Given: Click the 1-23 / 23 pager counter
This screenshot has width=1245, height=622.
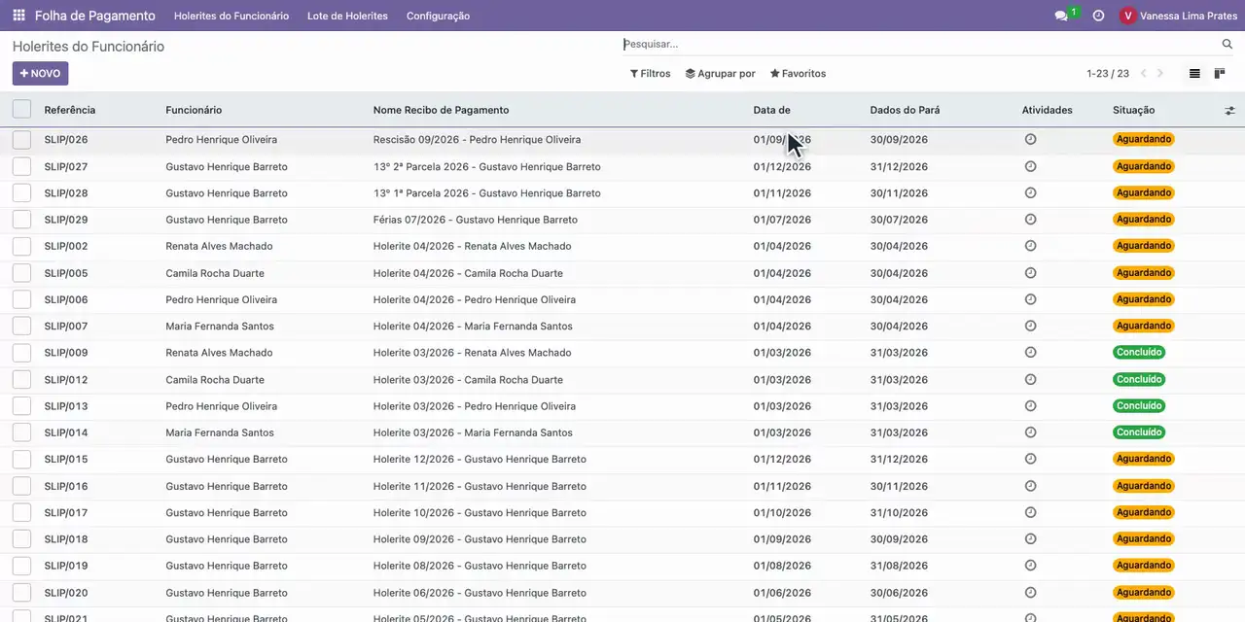Looking at the screenshot, I should click(x=1108, y=73).
